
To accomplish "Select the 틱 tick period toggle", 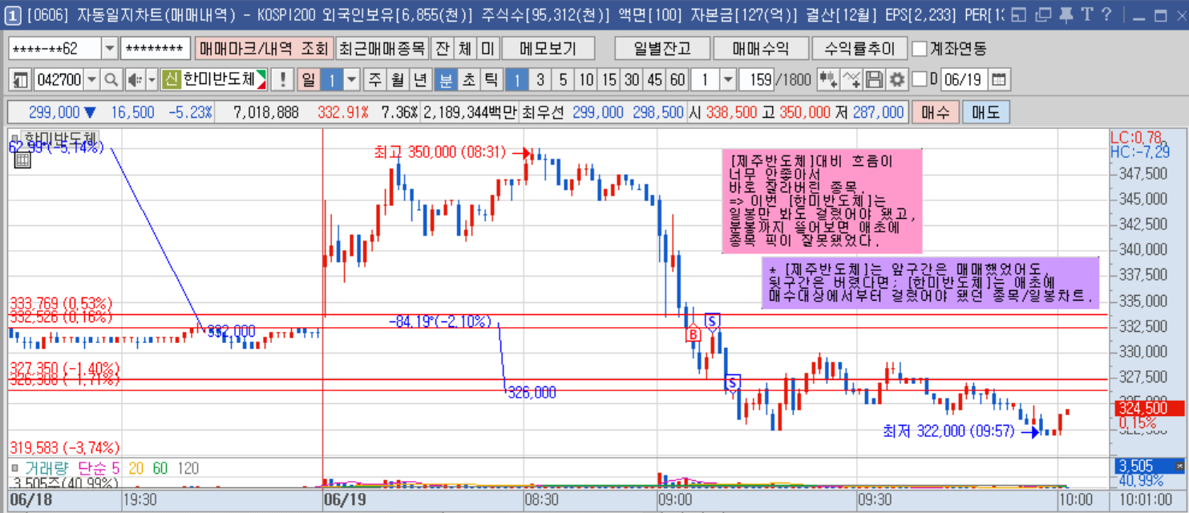I will [491, 79].
